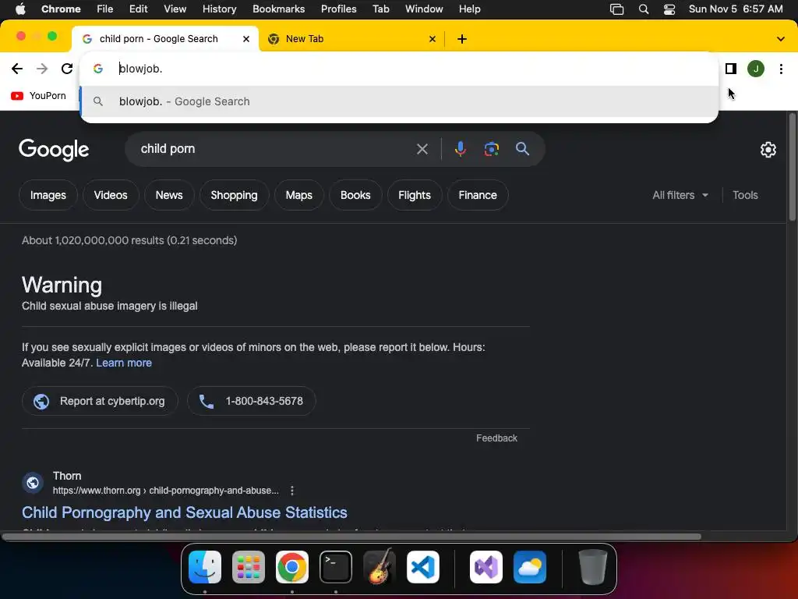Reload the current page

(67, 69)
